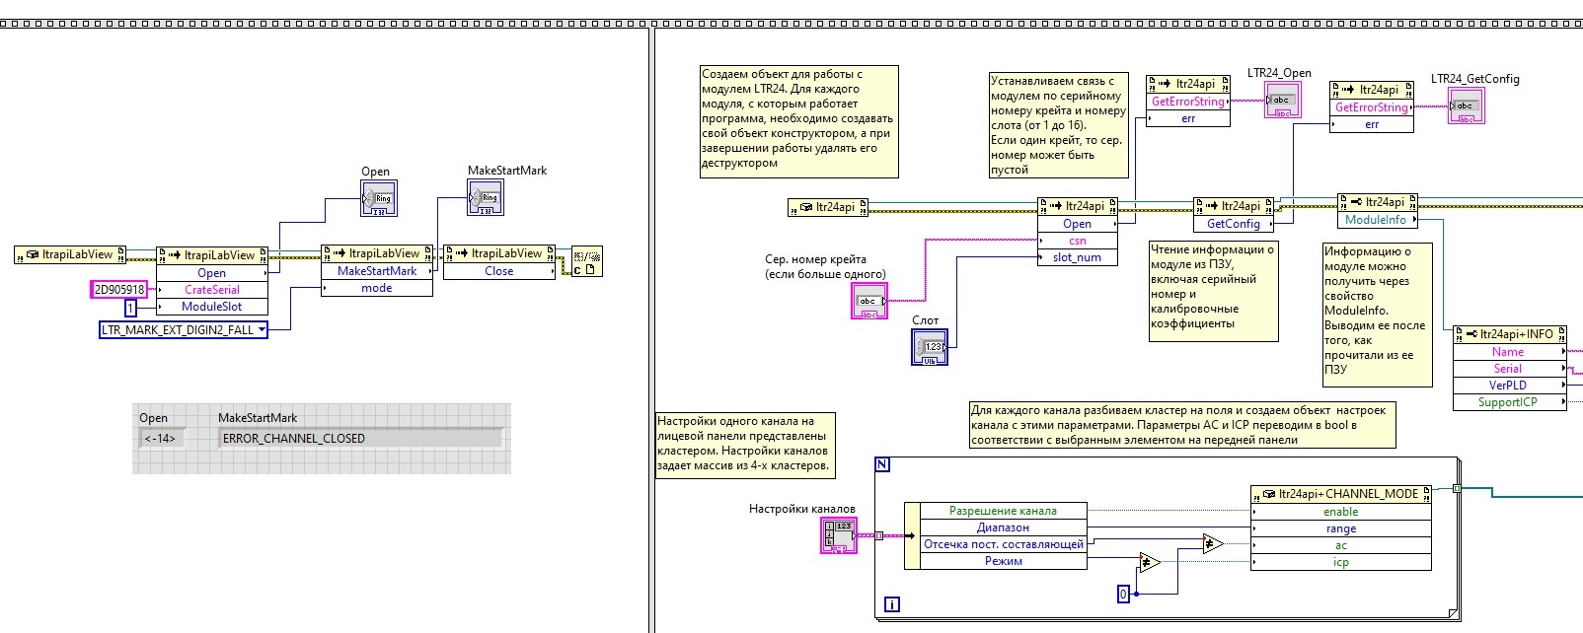Click the ERROR_CHANNEL_CLOSED MakeStartMark field

click(360, 439)
